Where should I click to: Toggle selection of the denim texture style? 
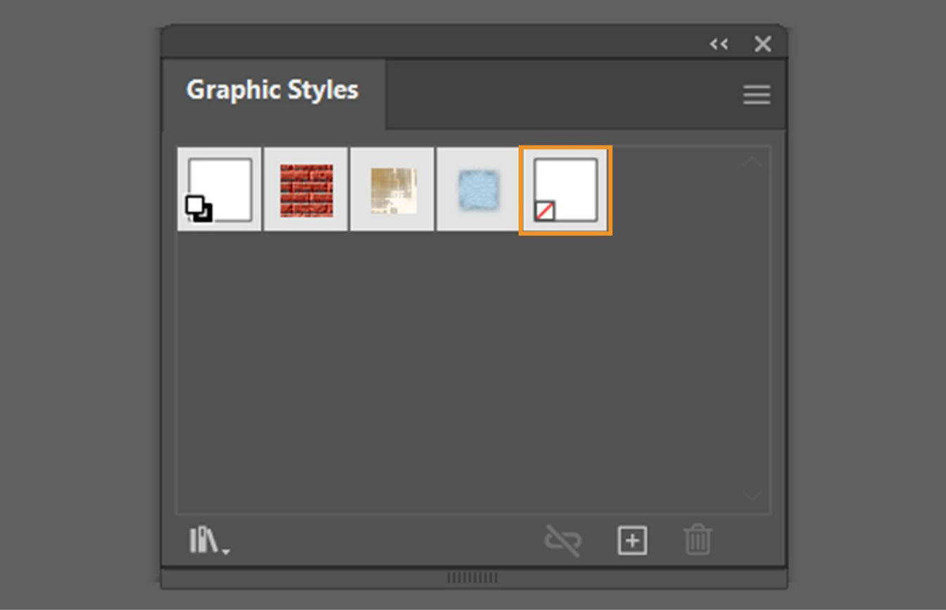click(479, 189)
